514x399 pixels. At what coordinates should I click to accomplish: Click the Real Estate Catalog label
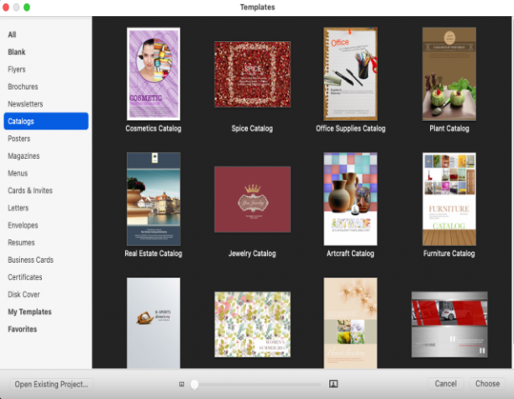[x=153, y=254]
